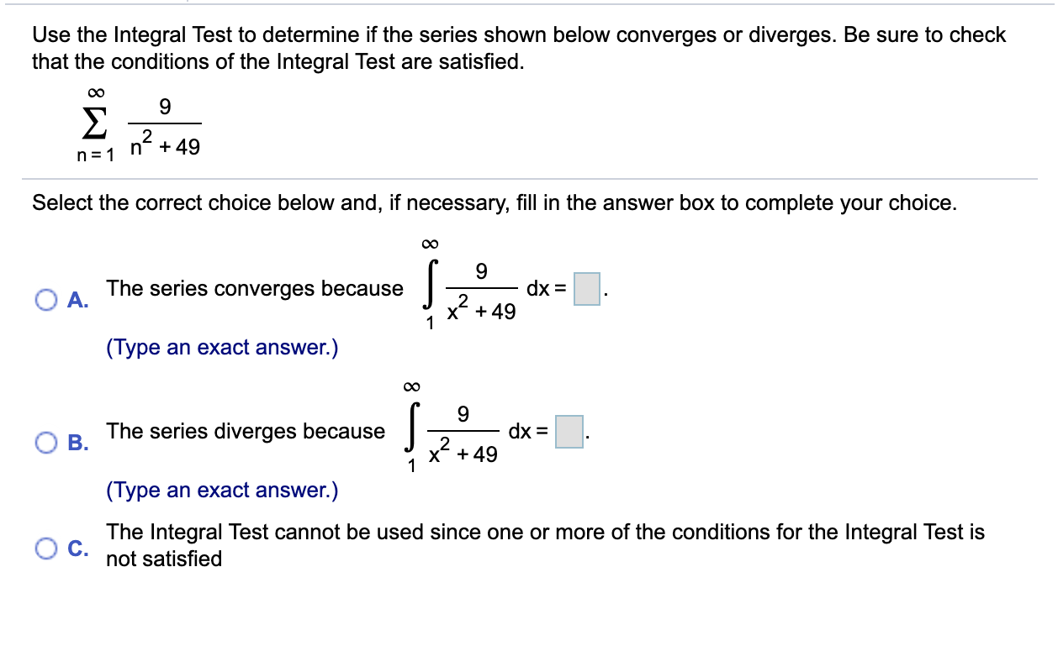This screenshot has width=1058, height=672.
Task: Click the "Select the correct choice below" instruction
Action: pyautogui.click(x=495, y=203)
